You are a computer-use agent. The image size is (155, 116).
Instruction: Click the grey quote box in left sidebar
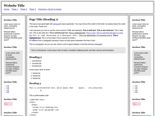13,63
